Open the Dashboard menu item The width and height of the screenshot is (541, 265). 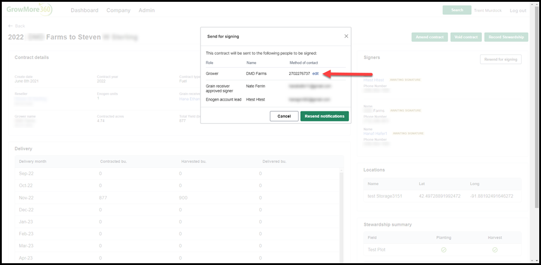[x=85, y=10]
